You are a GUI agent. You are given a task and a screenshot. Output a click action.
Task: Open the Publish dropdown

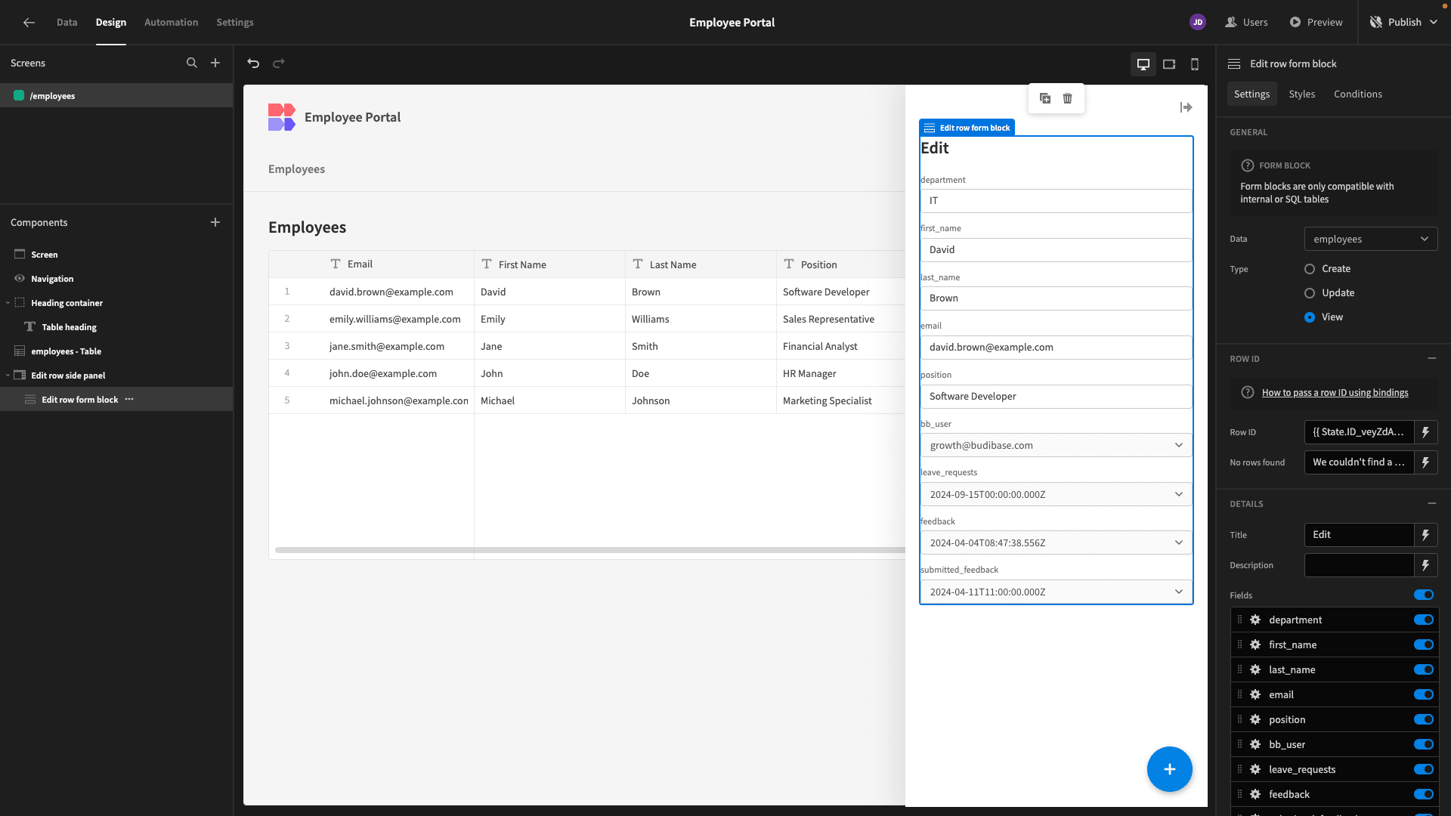tap(1404, 23)
